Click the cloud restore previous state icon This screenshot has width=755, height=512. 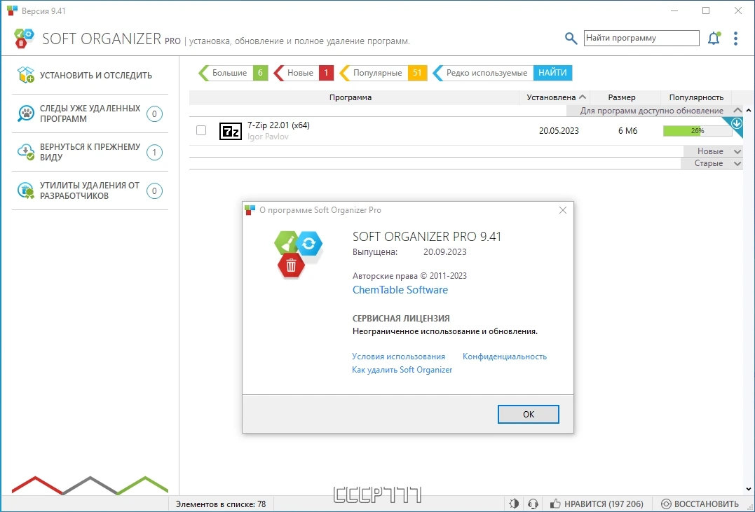pos(26,152)
